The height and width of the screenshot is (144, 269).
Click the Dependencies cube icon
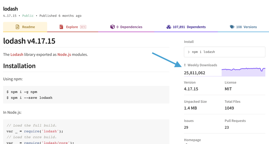tap(112, 27)
